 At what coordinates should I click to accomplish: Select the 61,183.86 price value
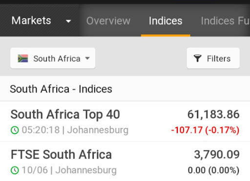tap(213, 114)
